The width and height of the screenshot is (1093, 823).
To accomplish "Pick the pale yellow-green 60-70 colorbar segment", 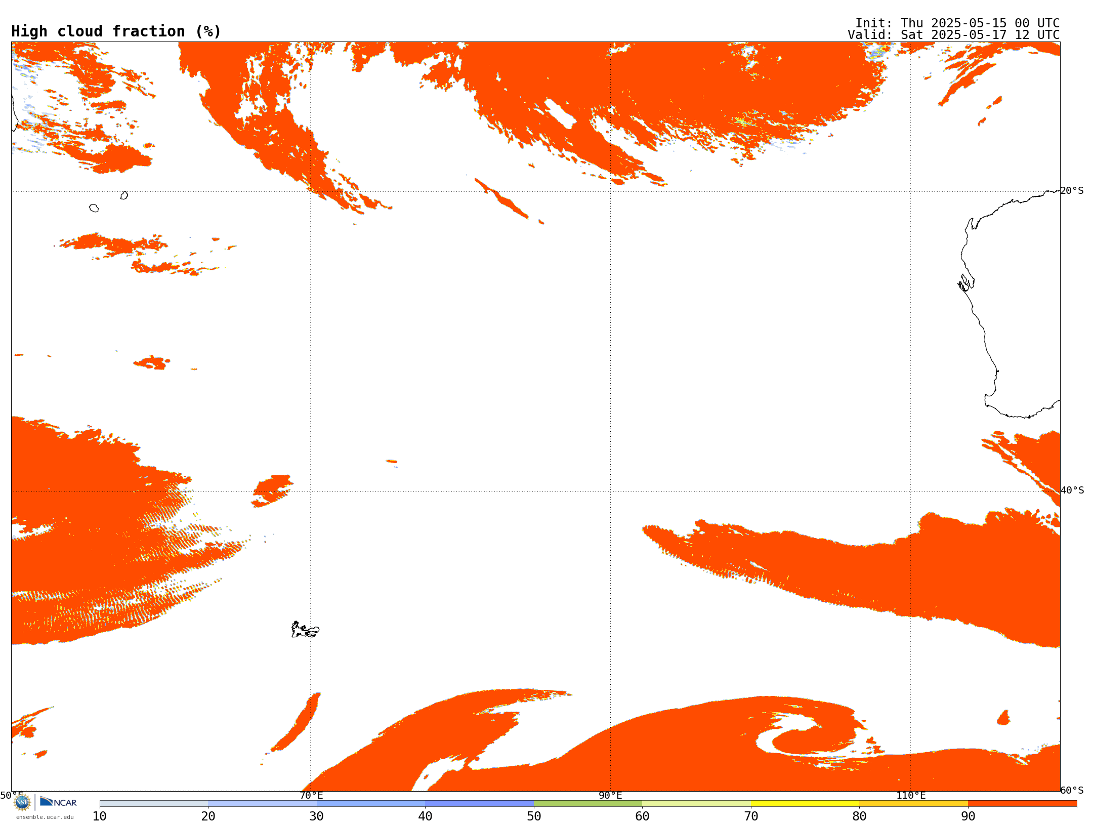I will coord(696,804).
